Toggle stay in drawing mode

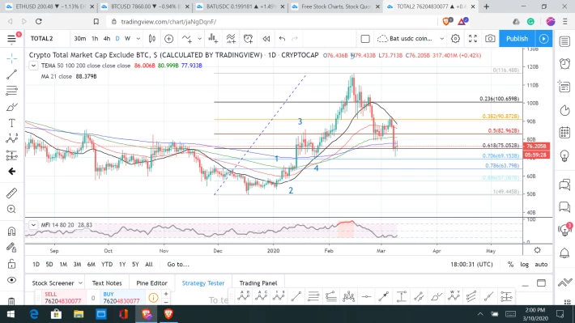tap(11, 248)
